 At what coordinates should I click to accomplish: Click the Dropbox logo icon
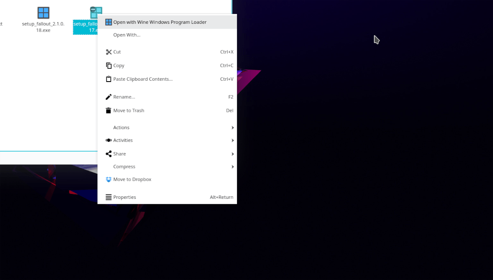108,180
